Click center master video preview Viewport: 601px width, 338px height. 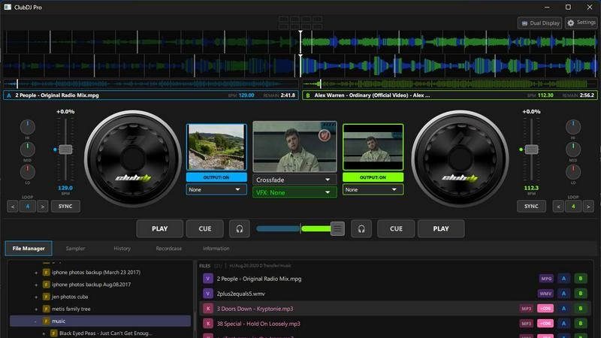pos(294,146)
